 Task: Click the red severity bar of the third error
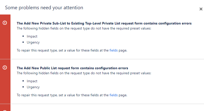(5, 107)
